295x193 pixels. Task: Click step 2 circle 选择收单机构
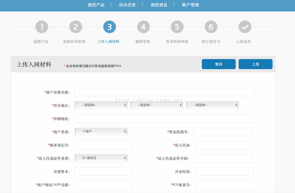75,27
